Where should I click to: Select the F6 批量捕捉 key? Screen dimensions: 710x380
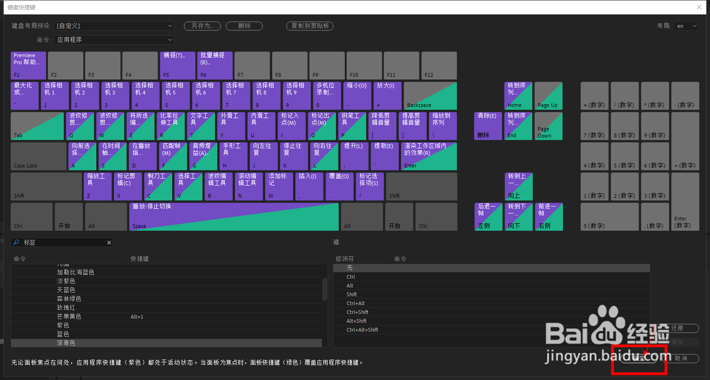click(215, 66)
